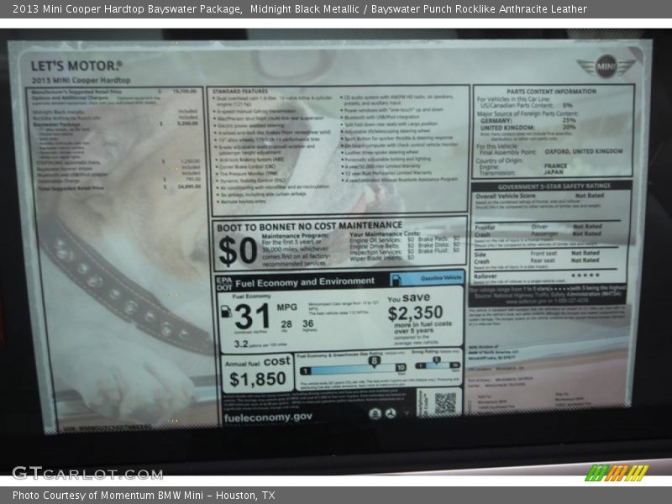Click Photo Courtesy of Momentum BMW Mini text
The image size is (672, 504).
click(x=144, y=495)
